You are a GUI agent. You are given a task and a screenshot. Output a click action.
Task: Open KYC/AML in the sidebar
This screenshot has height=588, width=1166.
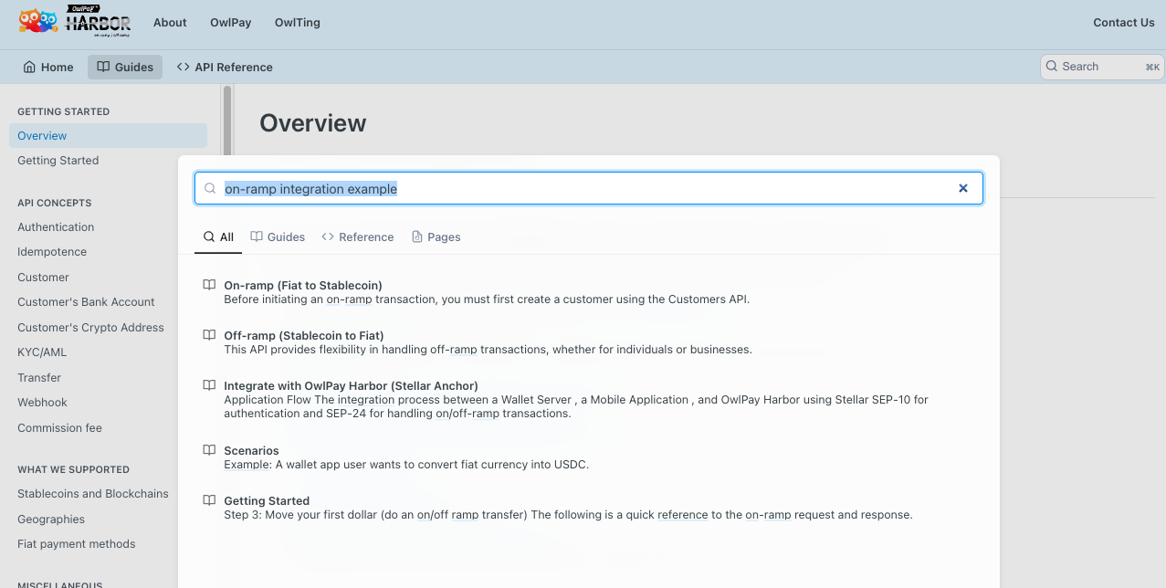tap(42, 352)
